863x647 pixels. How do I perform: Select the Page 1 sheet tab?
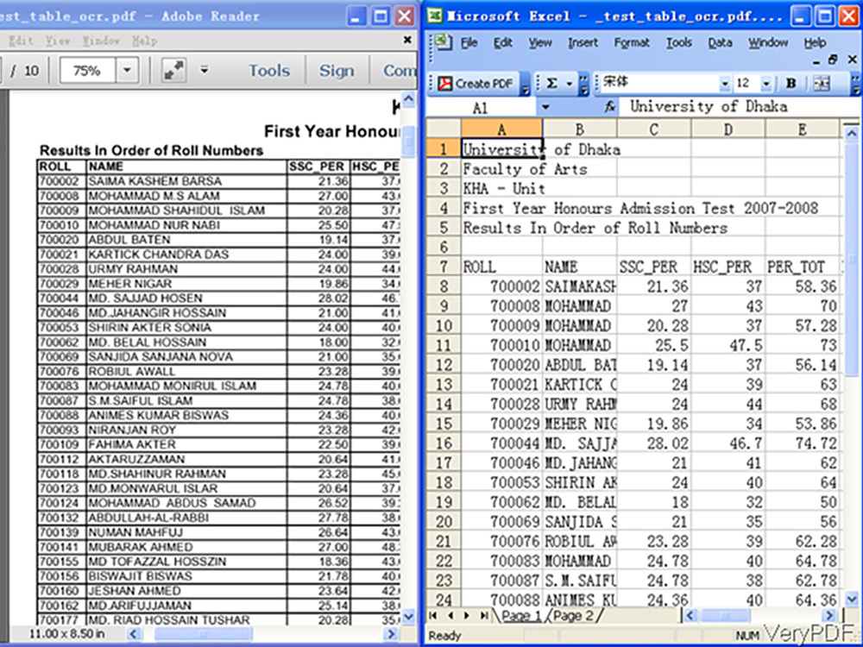coord(521,616)
